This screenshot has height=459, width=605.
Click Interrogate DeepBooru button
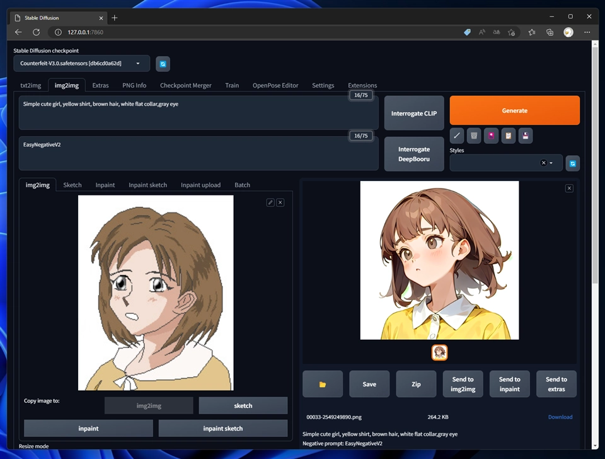pos(414,154)
